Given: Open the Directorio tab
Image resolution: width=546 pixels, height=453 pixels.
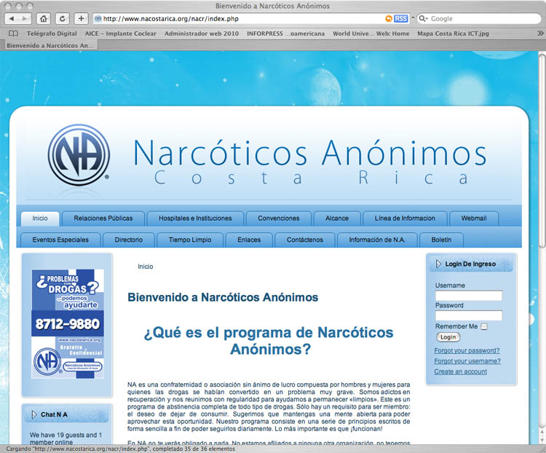Looking at the screenshot, I should point(128,240).
